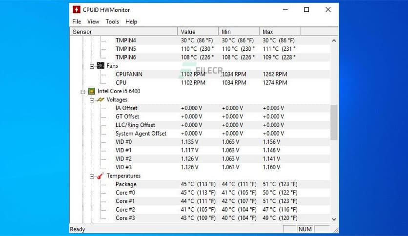The height and width of the screenshot is (236, 408).
Task: Click the Voltages lightning bolt icon
Action: [101, 99]
